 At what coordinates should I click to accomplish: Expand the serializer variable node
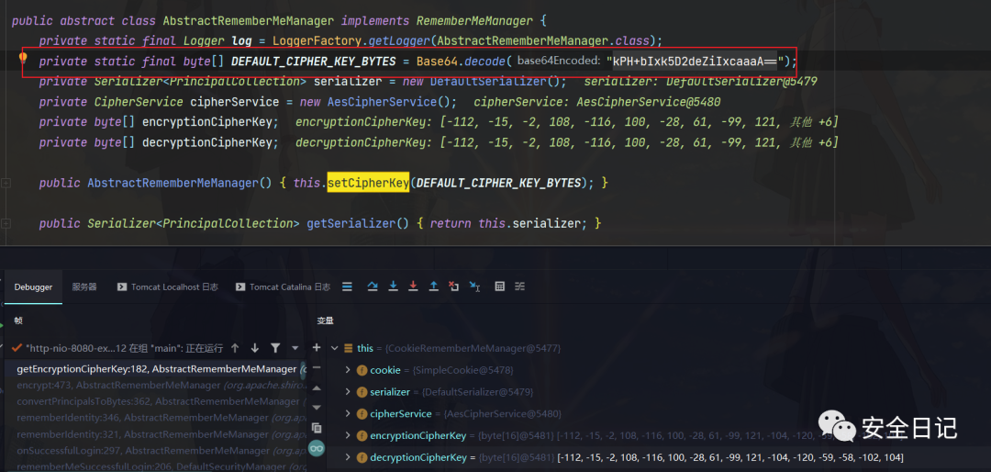pos(347,391)
